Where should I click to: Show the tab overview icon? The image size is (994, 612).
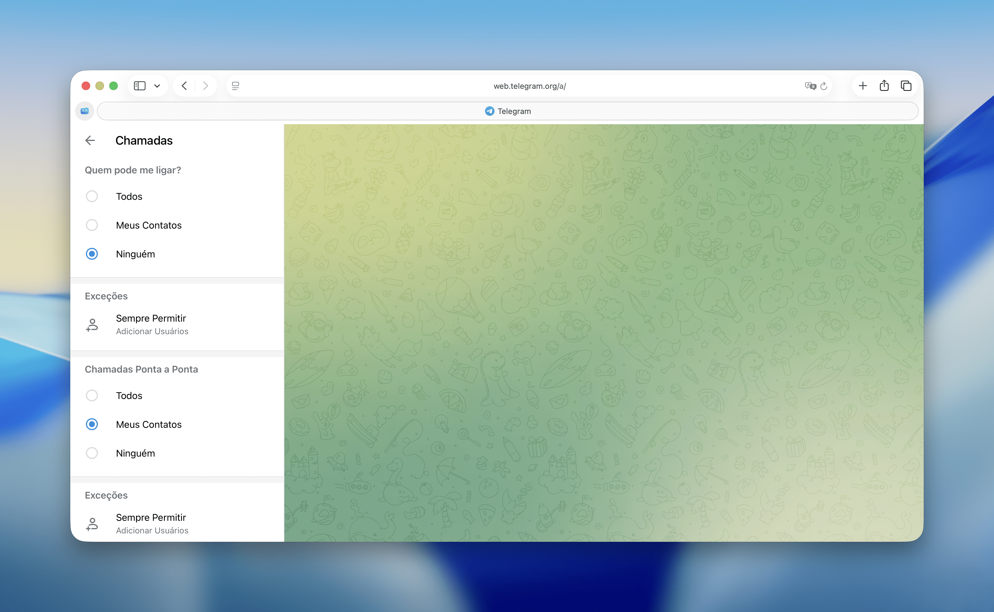906,86
